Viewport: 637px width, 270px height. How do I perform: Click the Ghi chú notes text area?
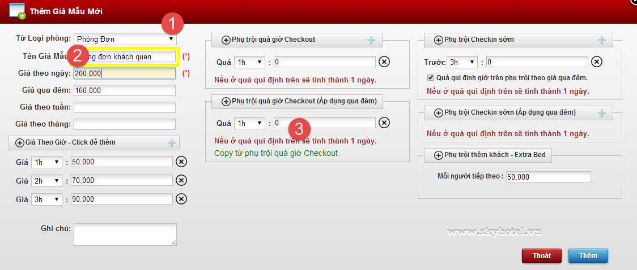[125, 234]
